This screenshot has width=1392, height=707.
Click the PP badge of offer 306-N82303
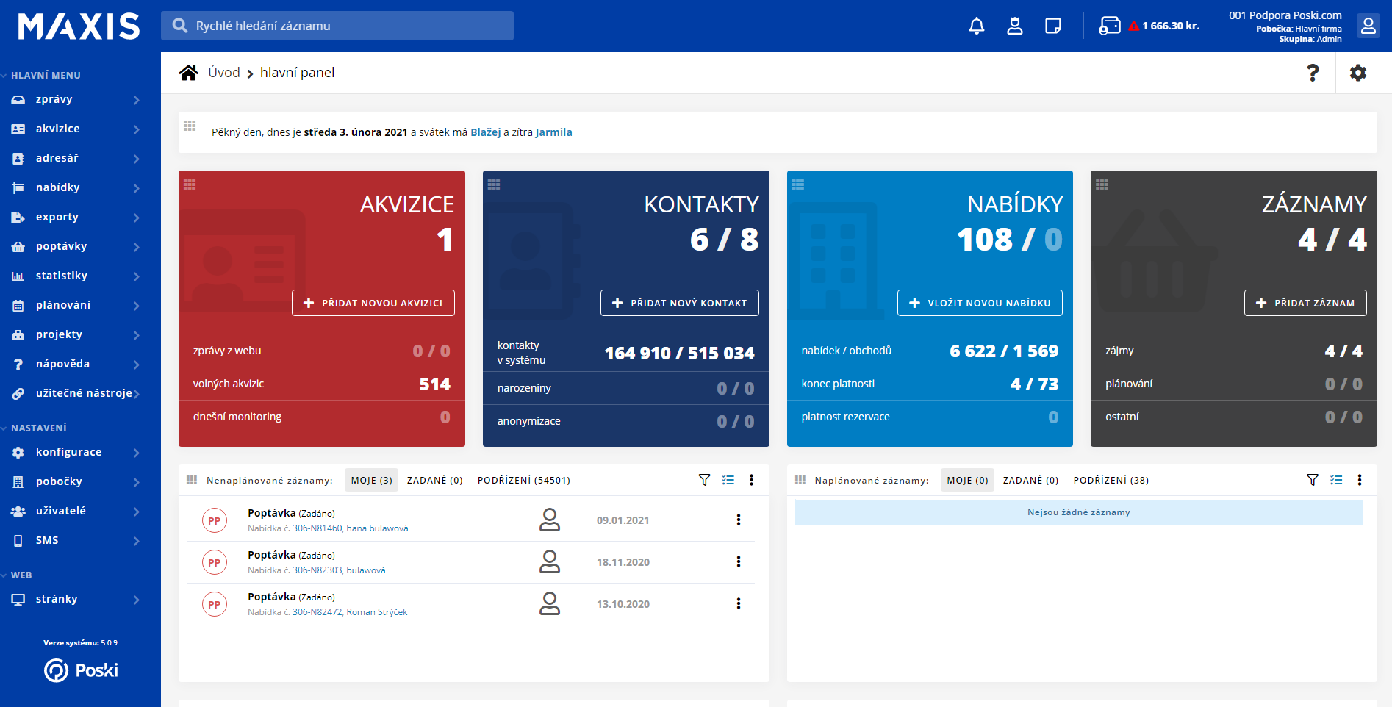[x=214, y=562]
